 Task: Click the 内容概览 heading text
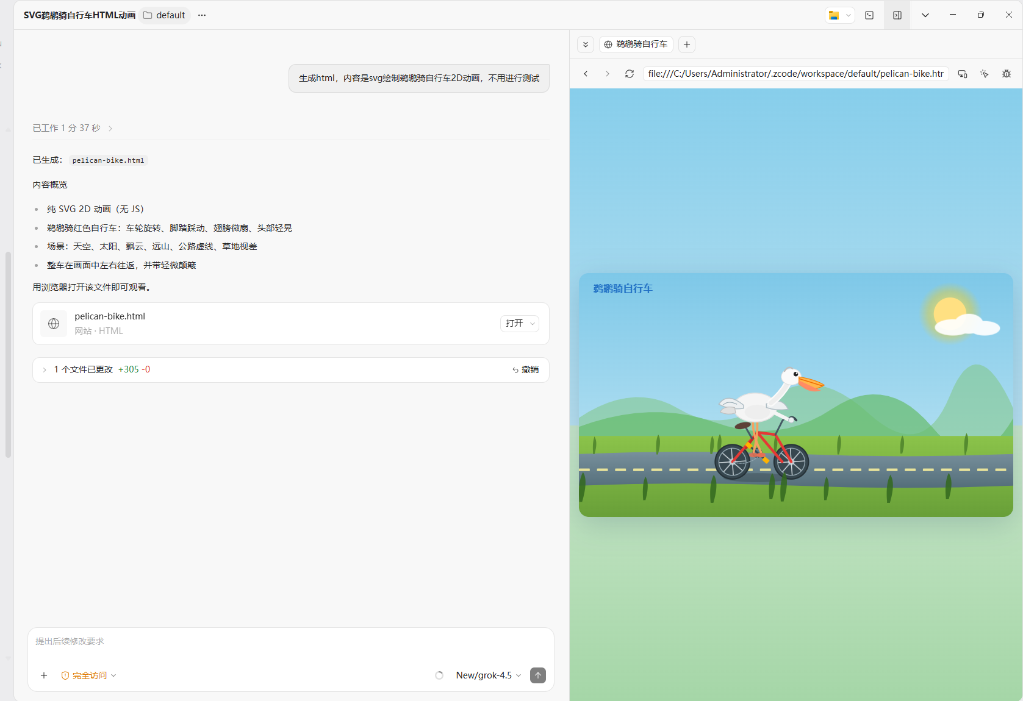click(50, 185)
